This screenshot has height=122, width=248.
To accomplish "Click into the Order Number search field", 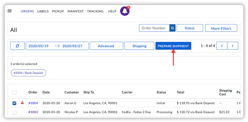I will 154,28.
